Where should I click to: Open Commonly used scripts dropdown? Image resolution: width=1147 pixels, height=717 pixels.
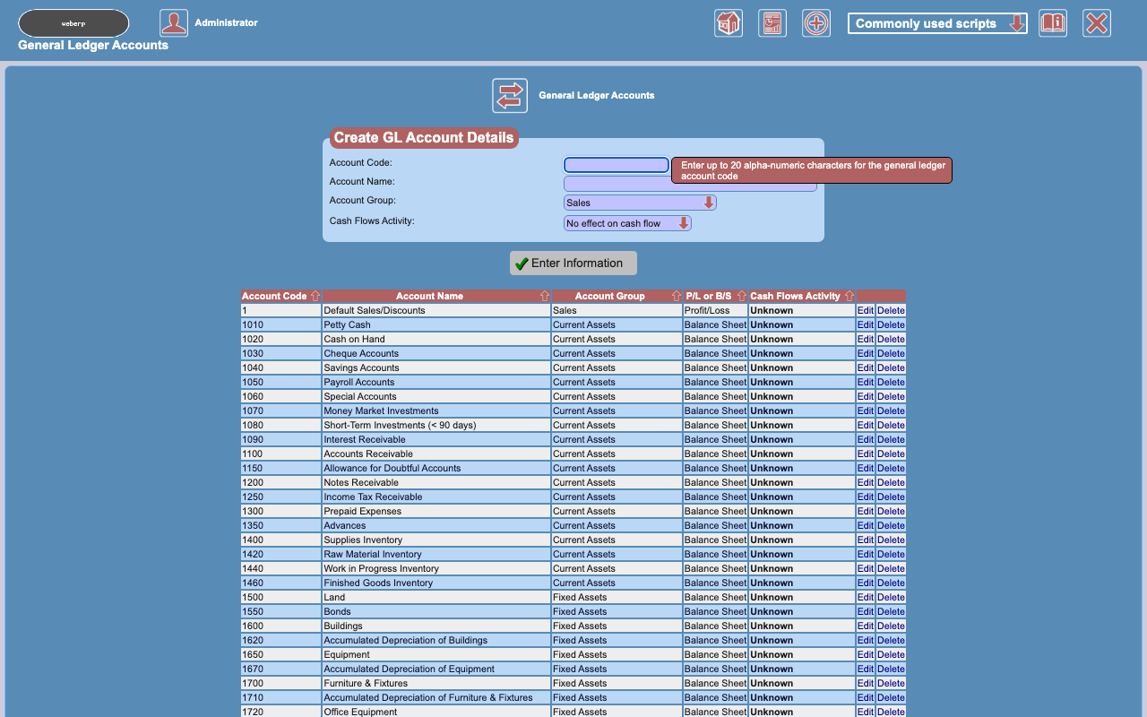937,23
